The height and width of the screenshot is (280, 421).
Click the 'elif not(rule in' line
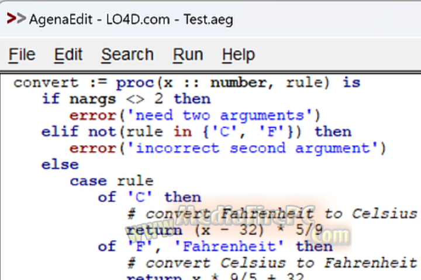click(x=196, y=132)
